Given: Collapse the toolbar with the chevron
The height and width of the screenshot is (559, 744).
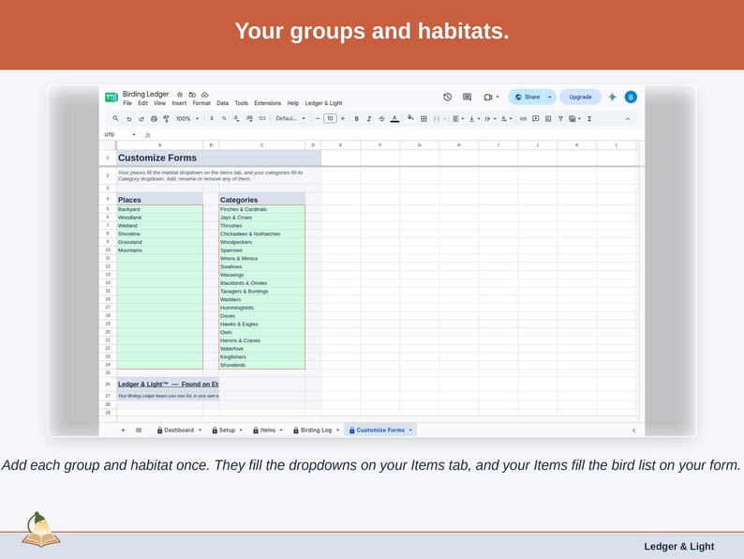Looking at the screenshot, I should (628, 119).
